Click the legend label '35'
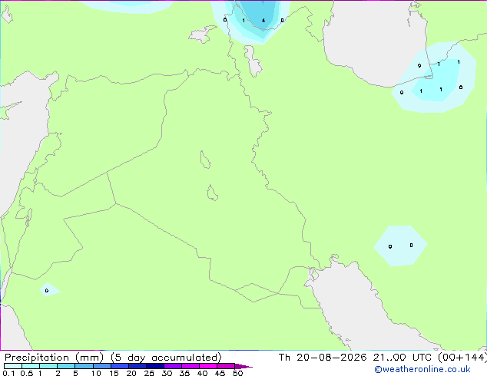The width and height of the screenshot is (487, 376). pos(184,373)
